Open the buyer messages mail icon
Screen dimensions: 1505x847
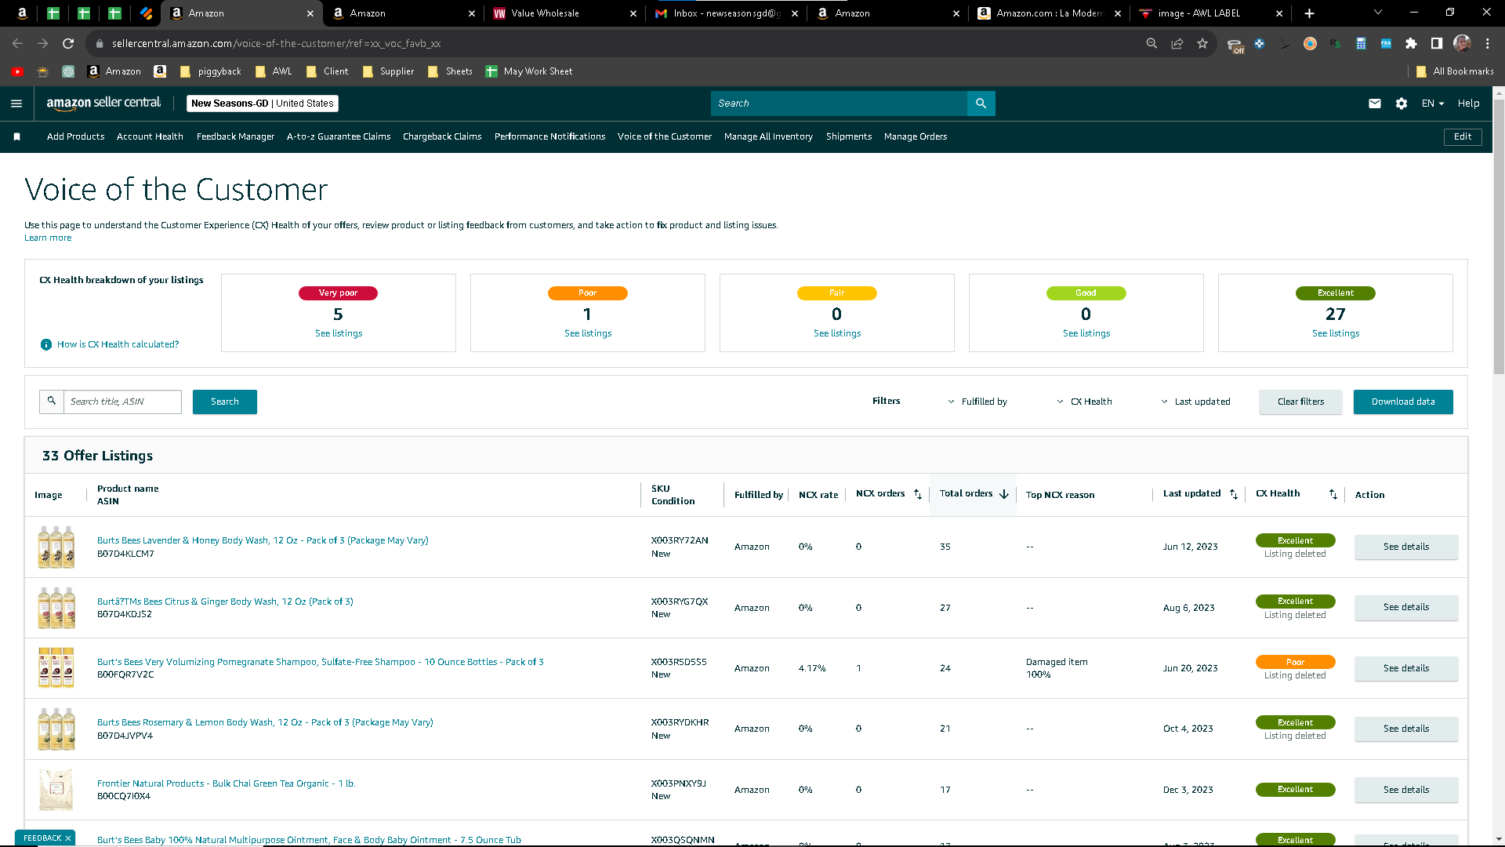[1375, 104]
